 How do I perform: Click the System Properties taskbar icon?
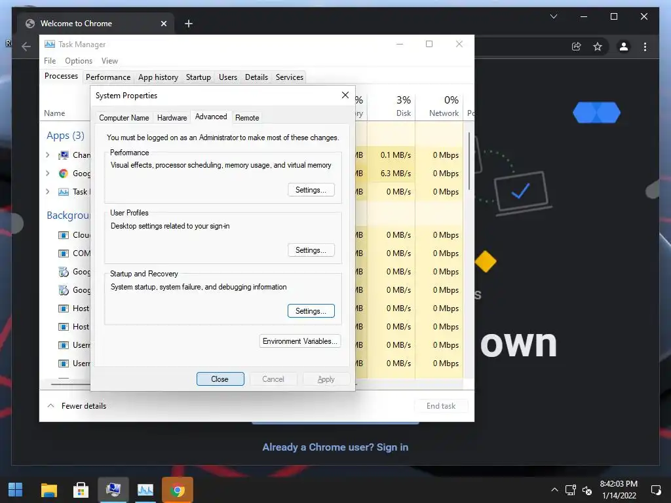click(113, 490)
